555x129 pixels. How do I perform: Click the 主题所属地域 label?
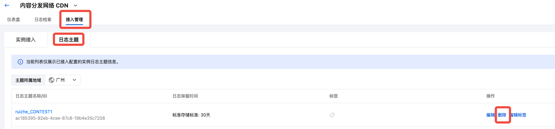point(28,80)
